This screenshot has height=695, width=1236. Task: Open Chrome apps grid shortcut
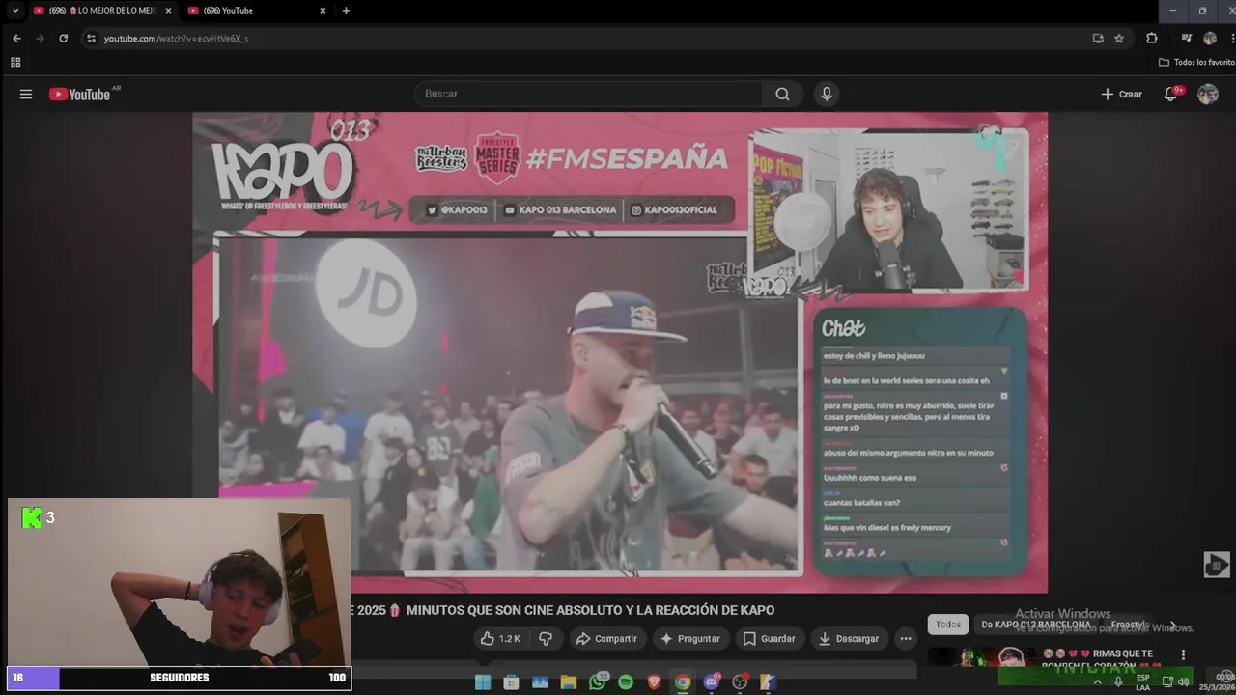(15, 62)
